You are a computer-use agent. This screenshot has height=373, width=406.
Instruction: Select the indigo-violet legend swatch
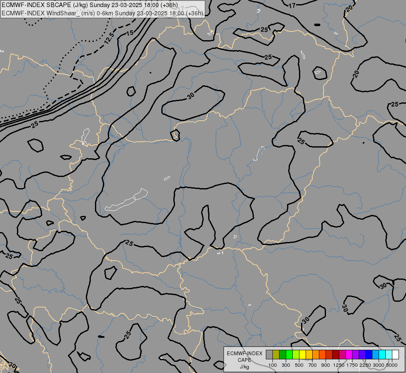[x=362, y=354]
